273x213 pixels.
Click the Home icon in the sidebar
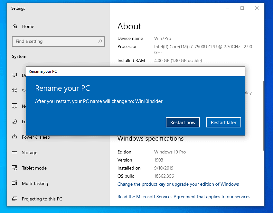point(14,26)
